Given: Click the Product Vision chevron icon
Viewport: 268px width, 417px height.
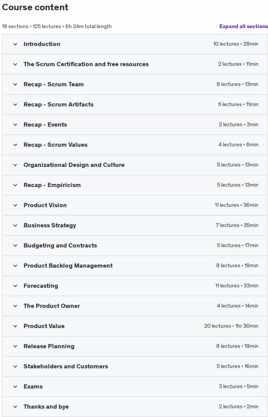Looking at the screenshot, I should point(15,205).
